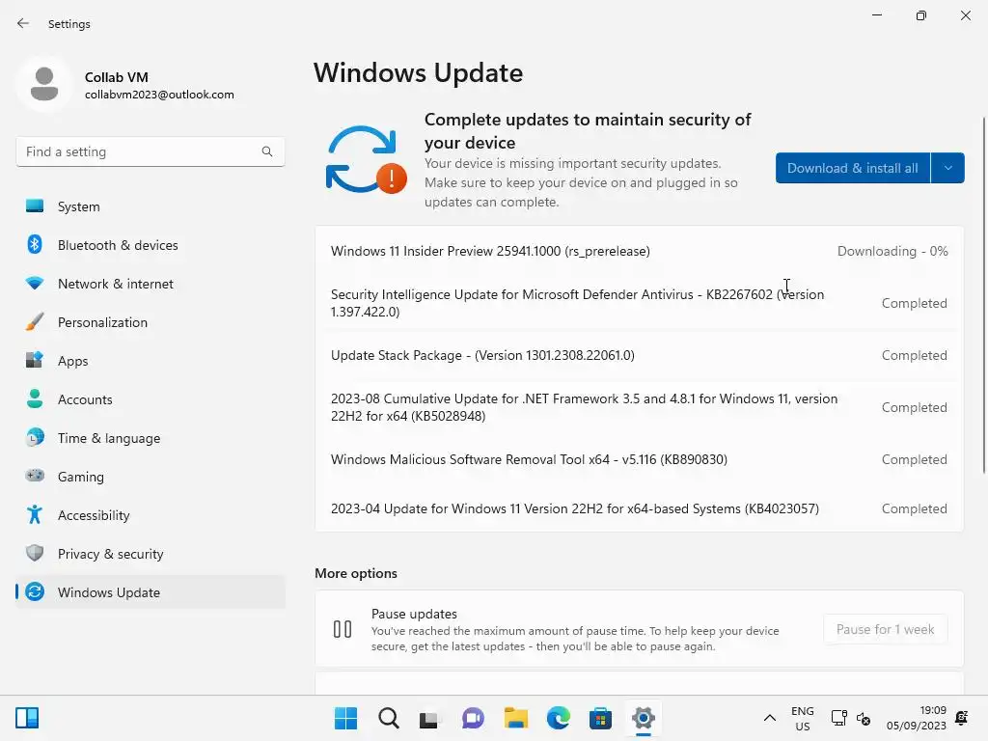
Task: Click the Find a setting search box
Action: click(150, 151)
